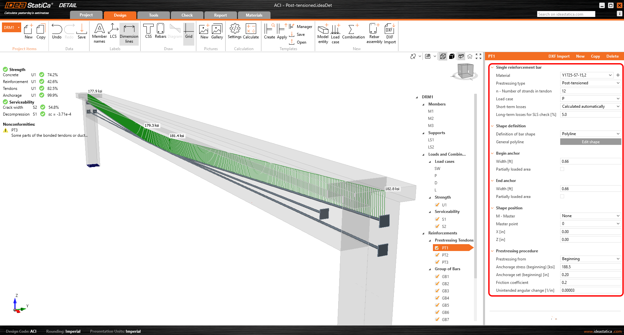Open the Prestressing type dropdown
The height and width of the screenshot is (335, 624).
click(590, 83)
